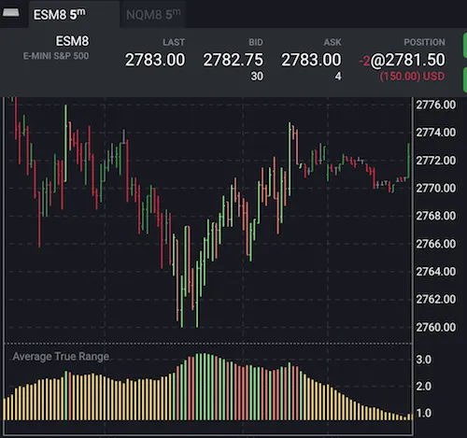This screenshot has width=467, height=438.
Task: Switch to the ESM8 5m chart tab
Action: pyautogui.click(x=74, y=14)
